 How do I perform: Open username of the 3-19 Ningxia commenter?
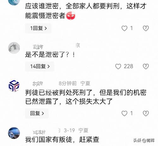pyautogui.click(x=39, y=132)
